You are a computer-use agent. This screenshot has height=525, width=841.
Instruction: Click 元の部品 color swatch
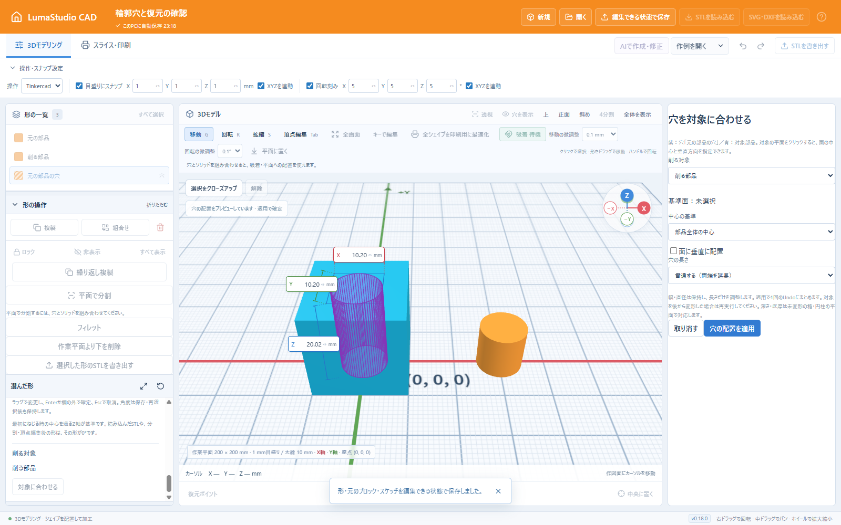18,138
